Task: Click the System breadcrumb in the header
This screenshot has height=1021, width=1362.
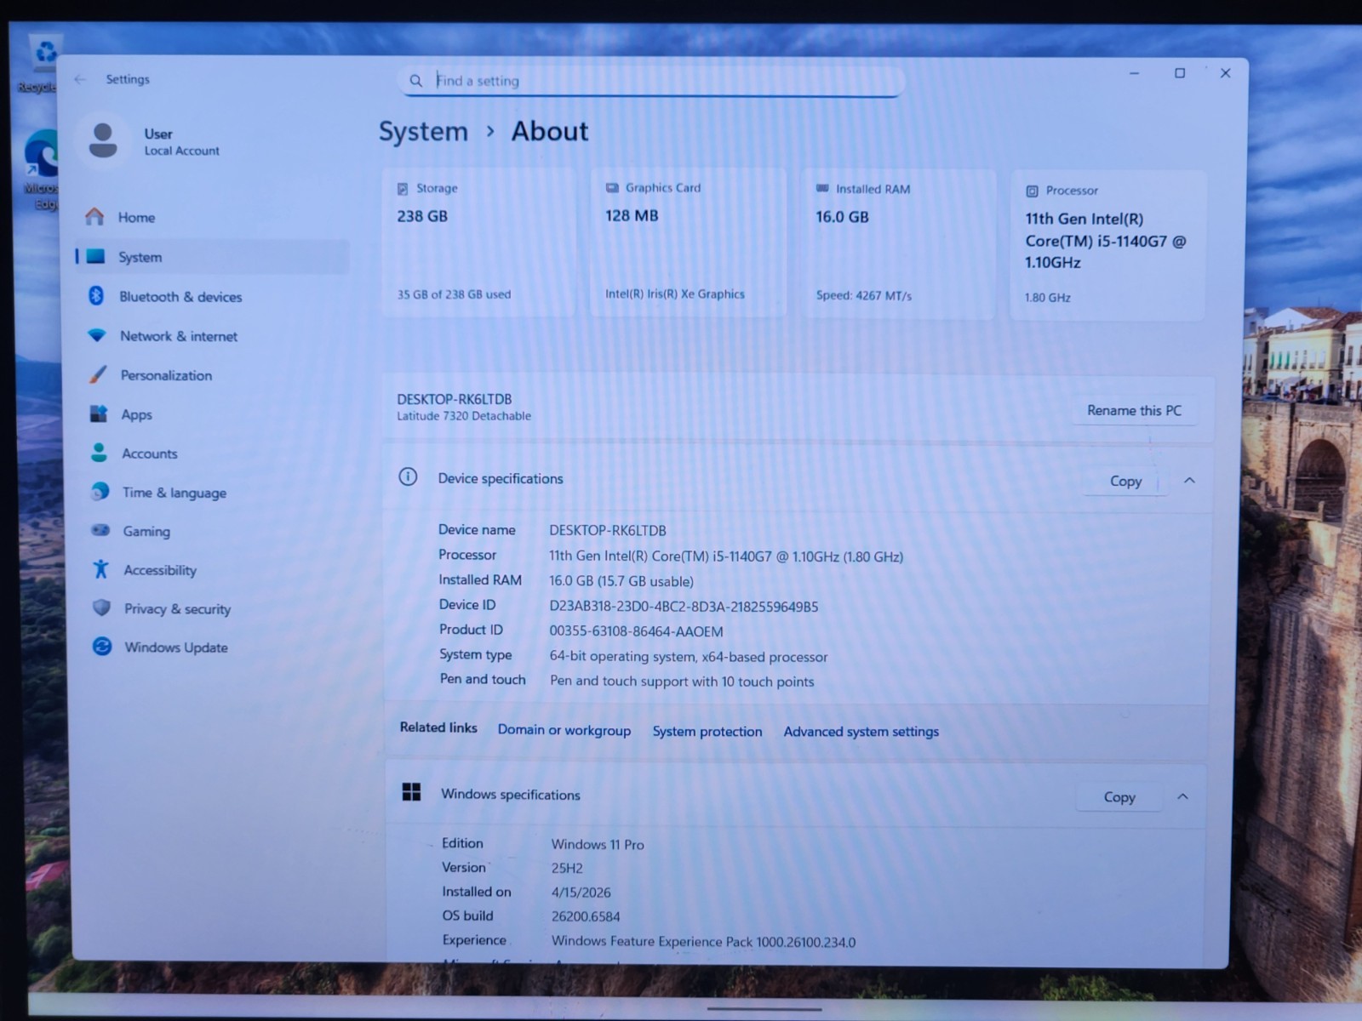Action: pos(423,131)
